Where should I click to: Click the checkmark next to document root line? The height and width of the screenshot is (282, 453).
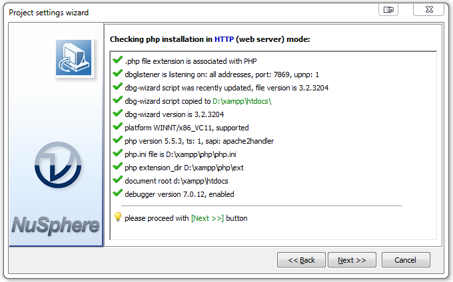click(118, 180)
